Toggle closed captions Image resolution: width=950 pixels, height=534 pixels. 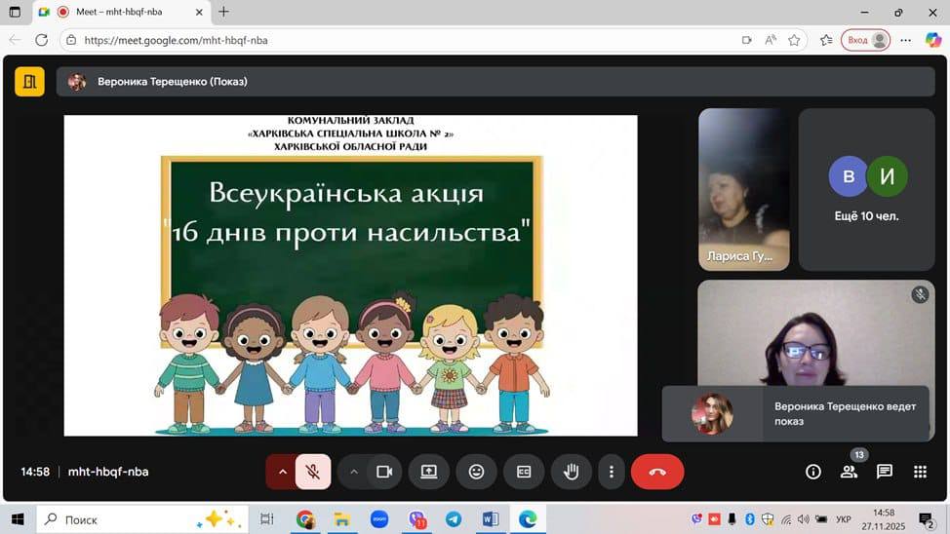pos(524,472)
